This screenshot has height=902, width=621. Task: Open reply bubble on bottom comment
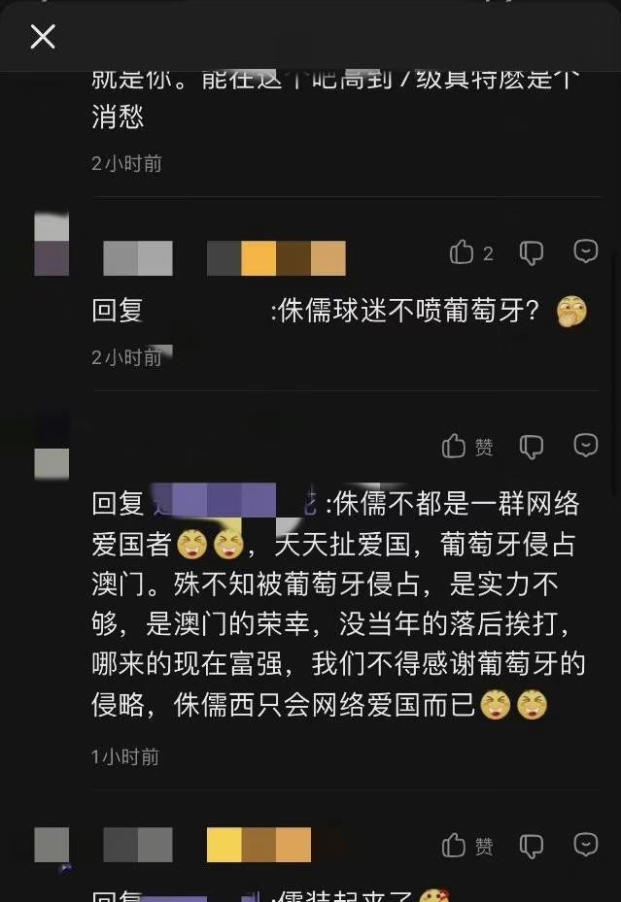tap(586, 845)
